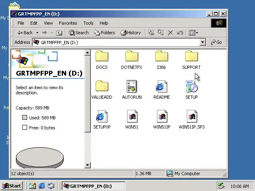Viewport: 255px width, 191px height.
Task: Open the Start menu
Action: pyautogui.click(x=12, y=186)
